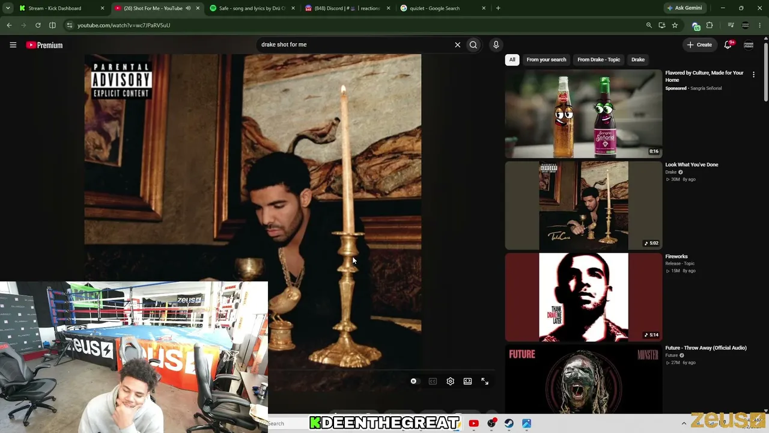Close the quizlet Google Search tab
This screenshot has width=769, height=433.
[x=484, y=8]
